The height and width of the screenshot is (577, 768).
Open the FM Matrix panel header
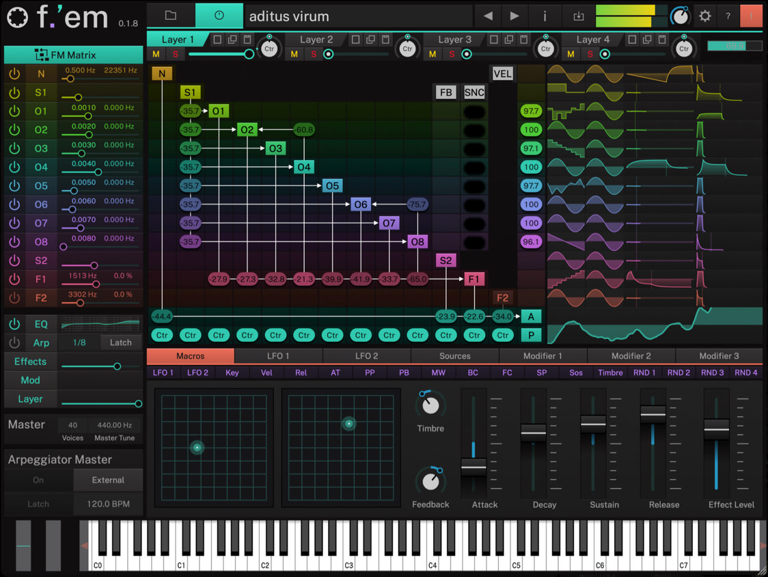click(74, 55)
